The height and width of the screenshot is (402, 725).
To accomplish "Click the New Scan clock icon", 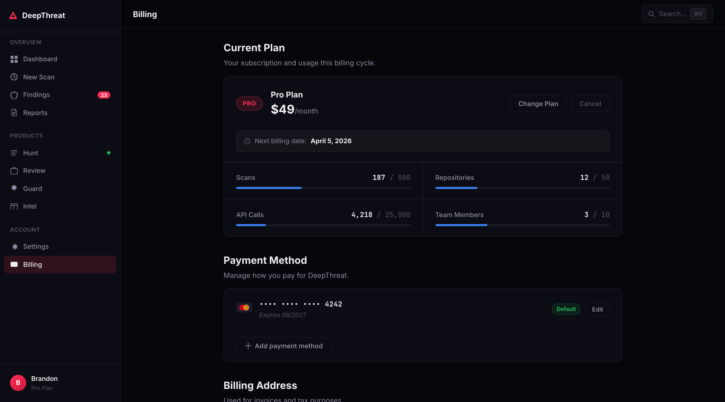I will (14, 77).
